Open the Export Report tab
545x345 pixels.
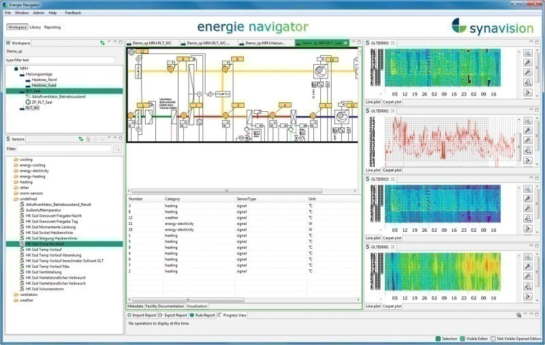173,315
